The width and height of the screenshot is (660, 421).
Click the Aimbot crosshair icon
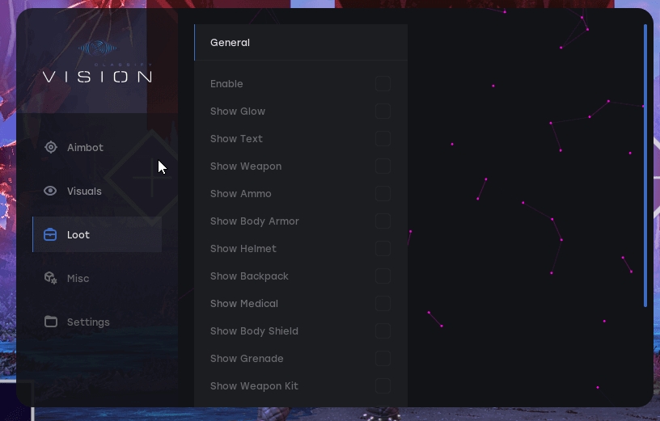pos(51,147)
